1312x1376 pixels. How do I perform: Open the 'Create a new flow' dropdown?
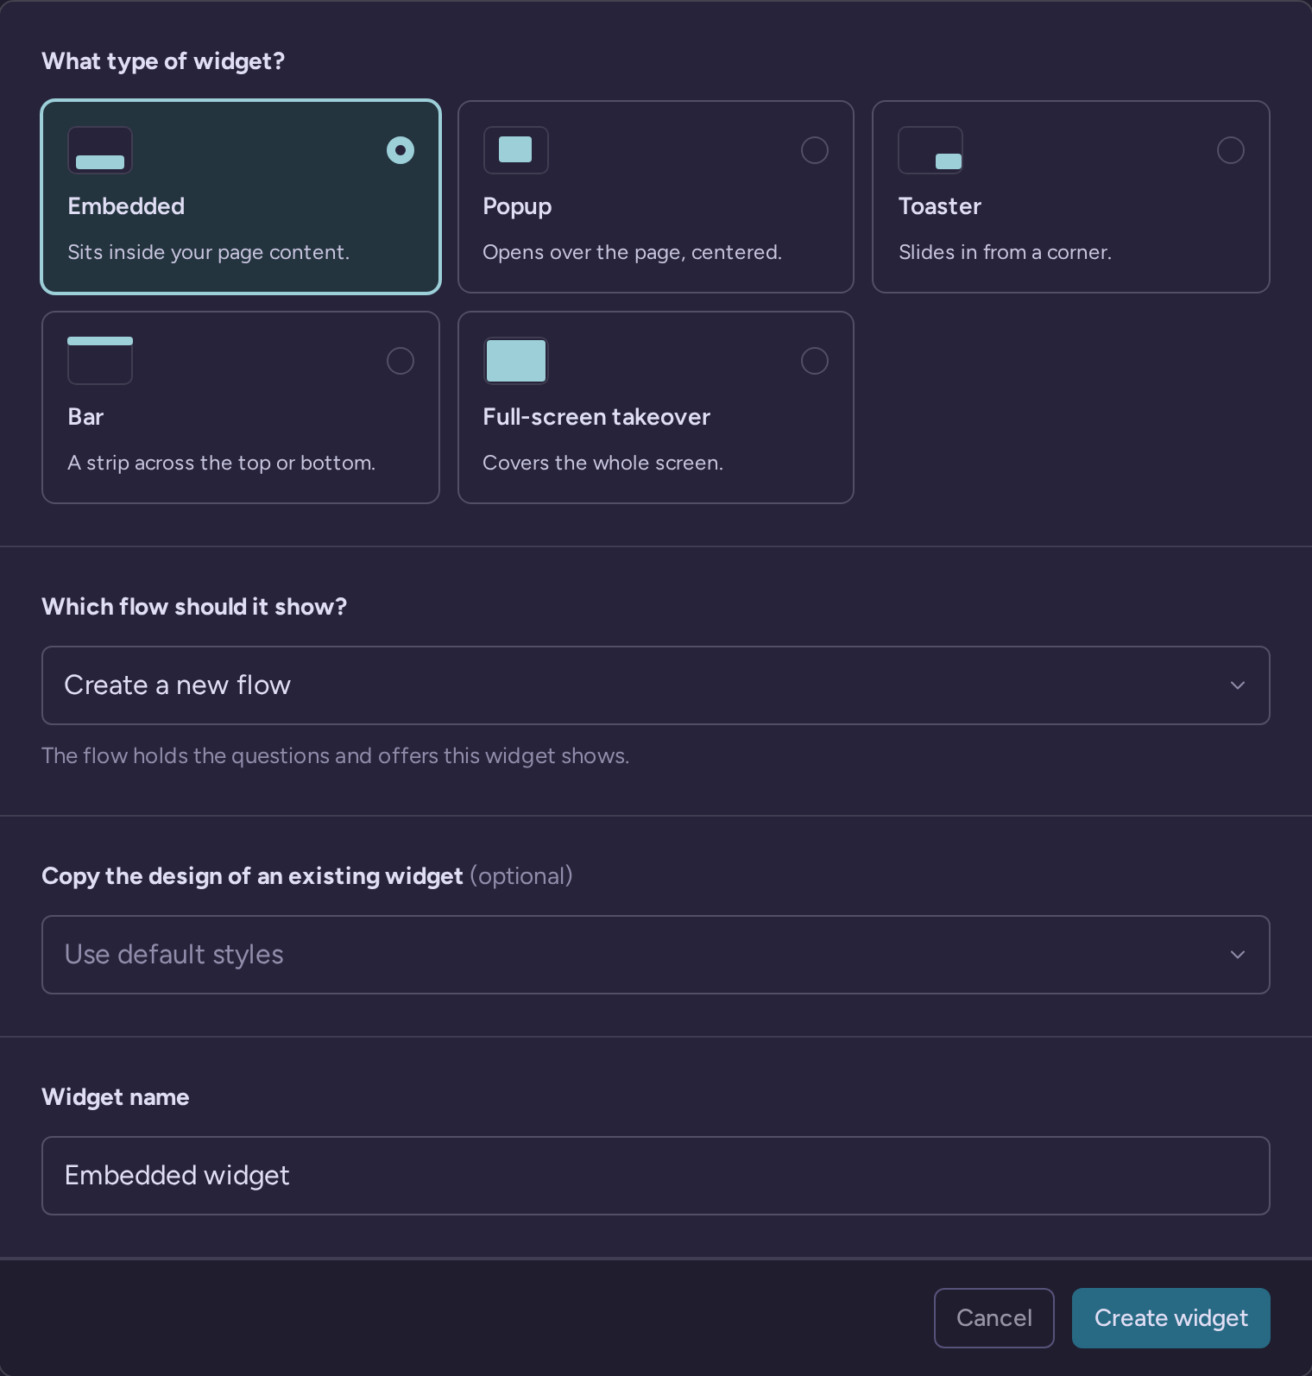point(656,685)
